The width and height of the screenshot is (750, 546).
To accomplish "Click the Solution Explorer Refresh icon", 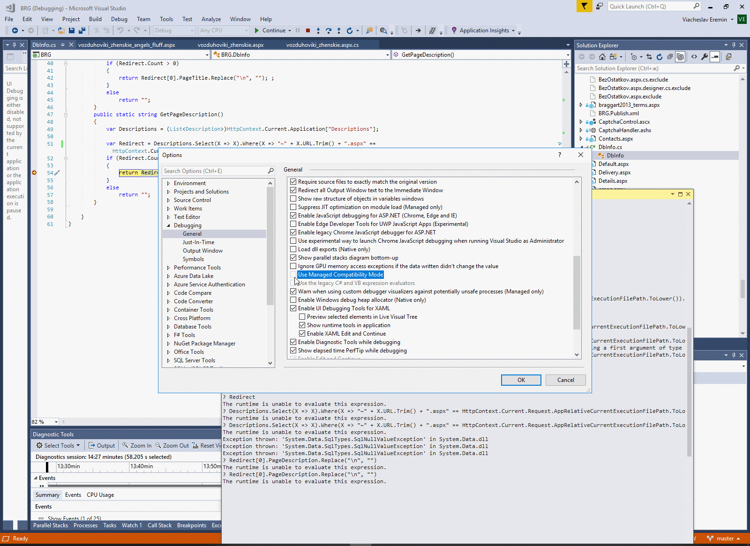I will pyautogui.click(x=660, y=57).
